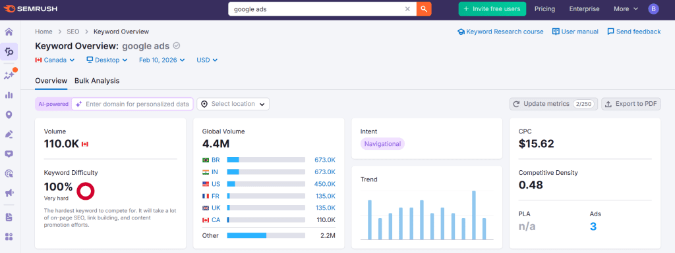675x253 pixels.
Task: Open the User manual link
Action: [x=575, y=32]
